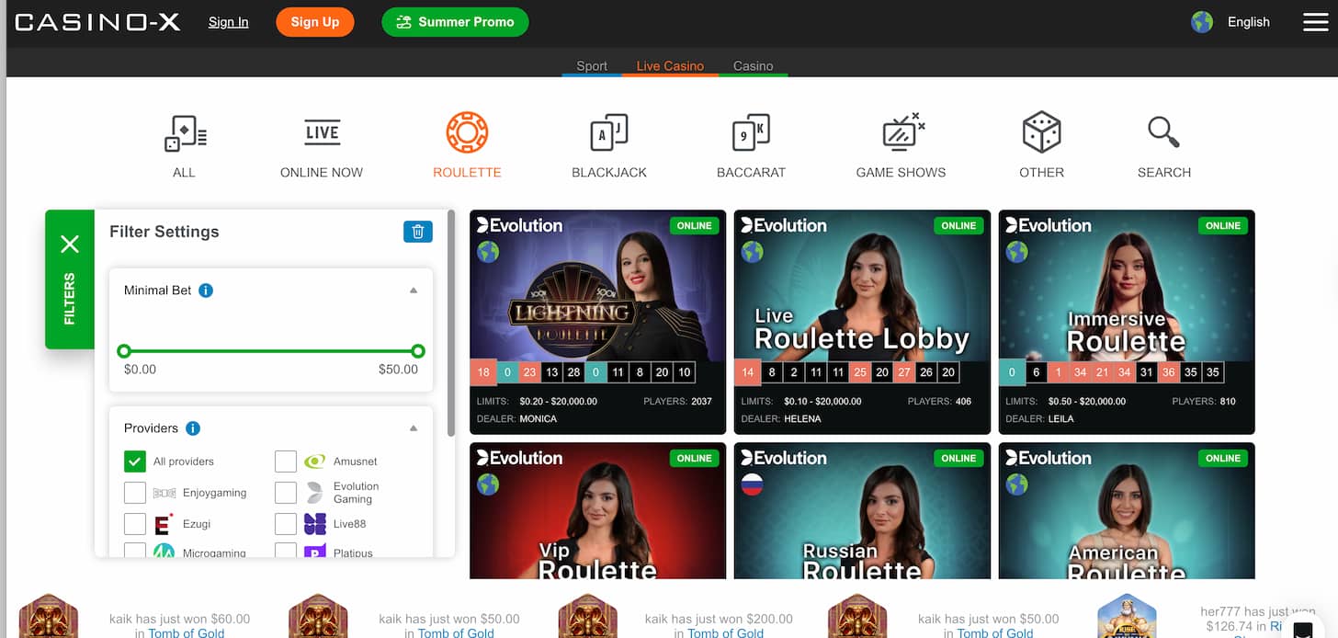Close the filters panel with X
The height and width of the screenshot is (638, 1338).
point(70,244)
